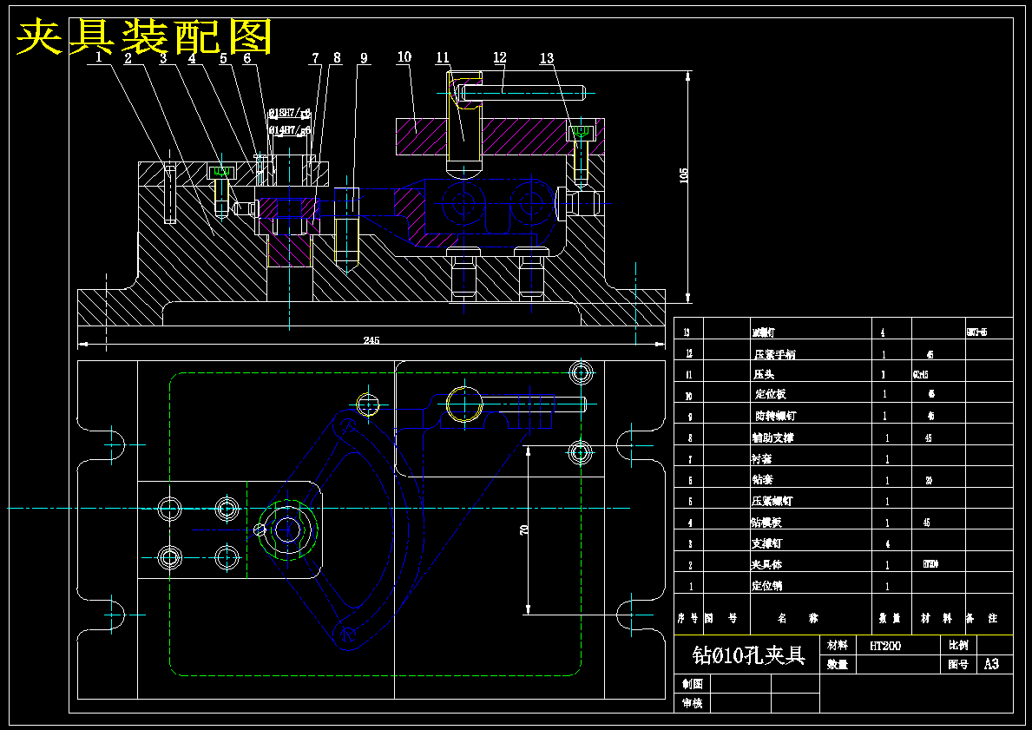Select parts list name 压头
Screen dimensions: 1032x730
point(764,374)
